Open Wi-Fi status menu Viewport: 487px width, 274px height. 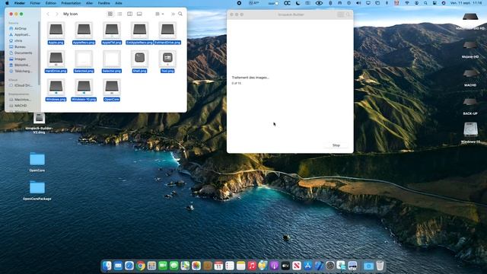coord(407,3)
